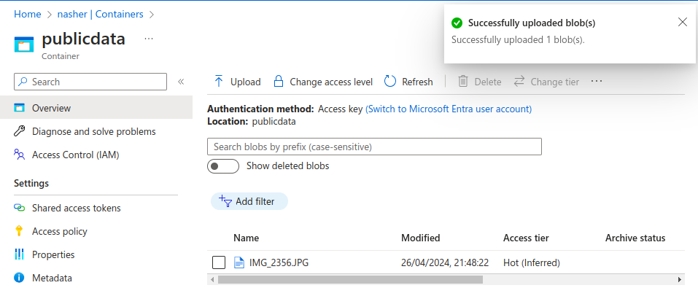Screen dimensions: 698x296
Task: Toggle Show deleted blobs switch
Action: [223, 166]
